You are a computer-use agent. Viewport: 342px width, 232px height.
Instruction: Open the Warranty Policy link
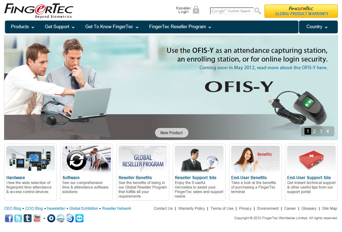coord(192,208)
